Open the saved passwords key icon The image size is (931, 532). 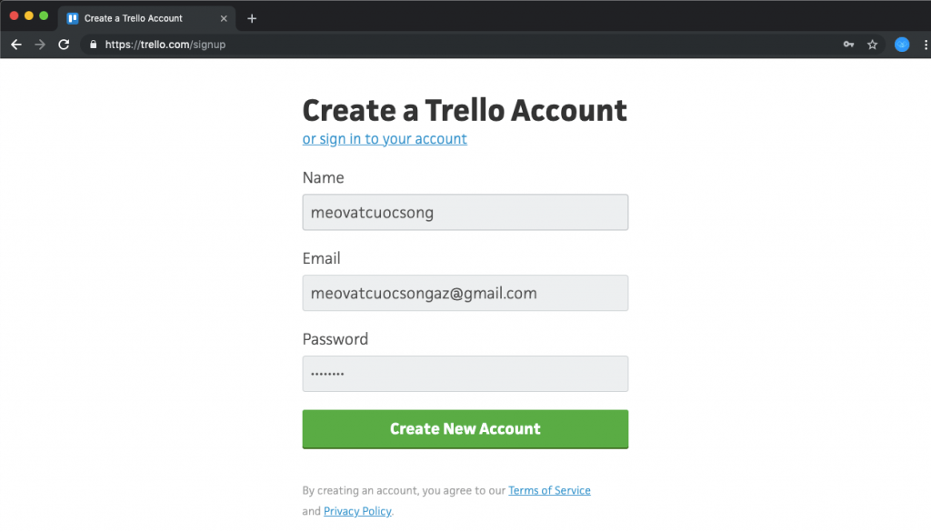click(848, 45)
